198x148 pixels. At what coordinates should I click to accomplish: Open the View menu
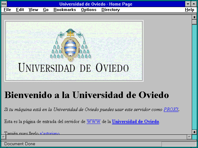[x=33, y=10]
